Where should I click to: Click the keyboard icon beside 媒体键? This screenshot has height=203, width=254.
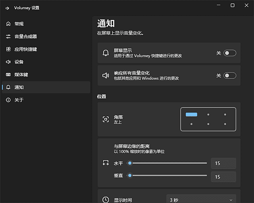click(8, 75)
